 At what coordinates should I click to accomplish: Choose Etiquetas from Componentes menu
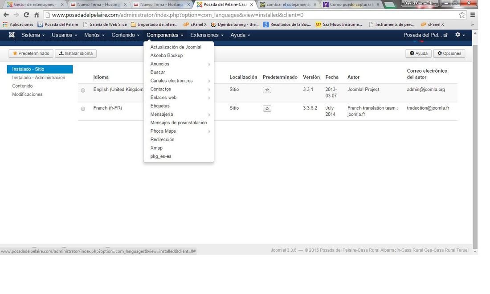(179, 106)
